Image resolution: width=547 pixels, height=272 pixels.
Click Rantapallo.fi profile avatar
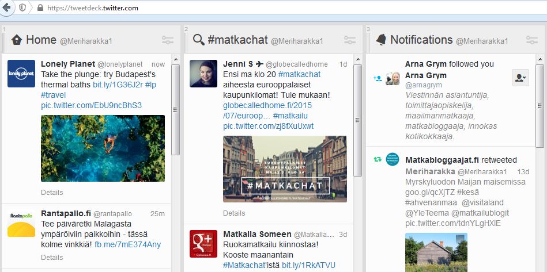click(21, 224)
